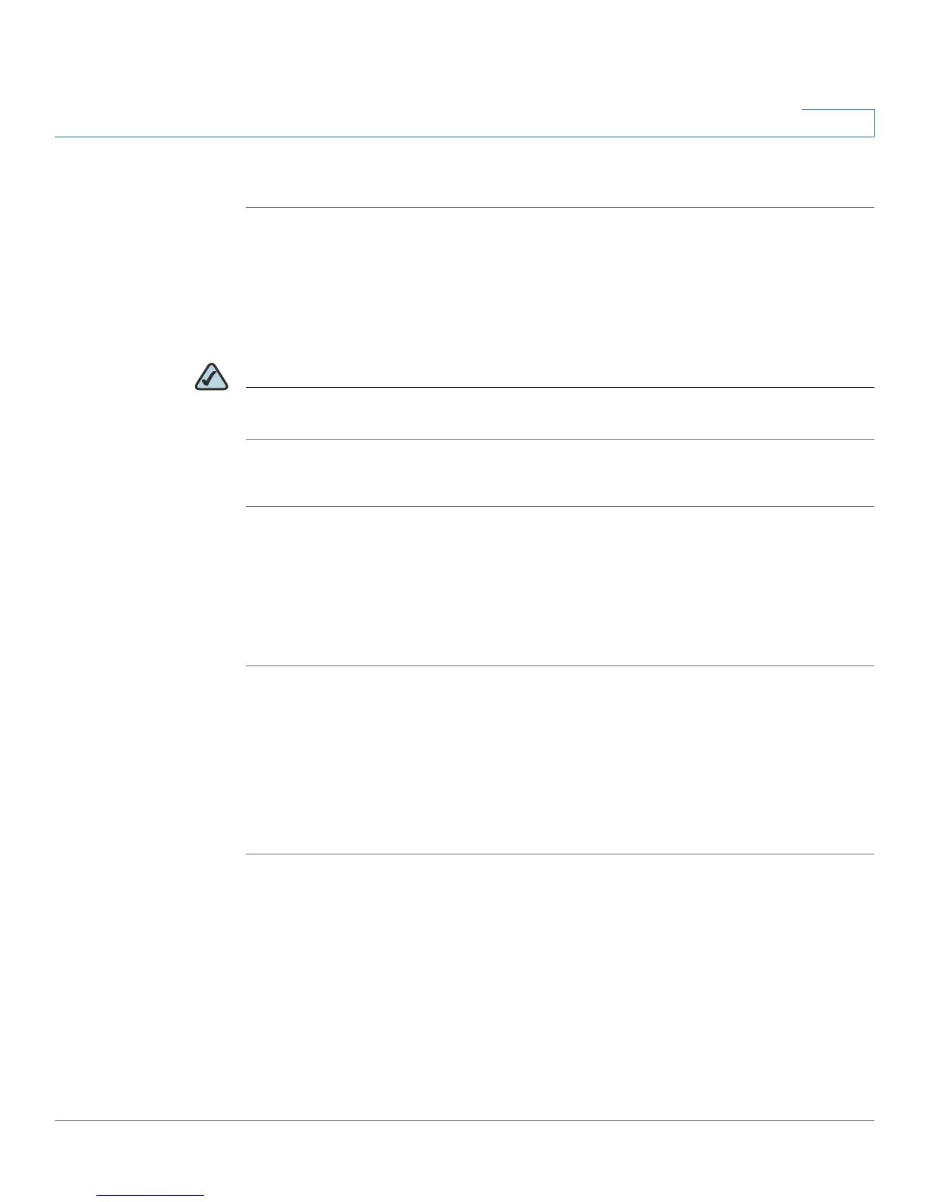Click the thin rule closing the note
Screen dimensions: 929x1202
(560, 439)
